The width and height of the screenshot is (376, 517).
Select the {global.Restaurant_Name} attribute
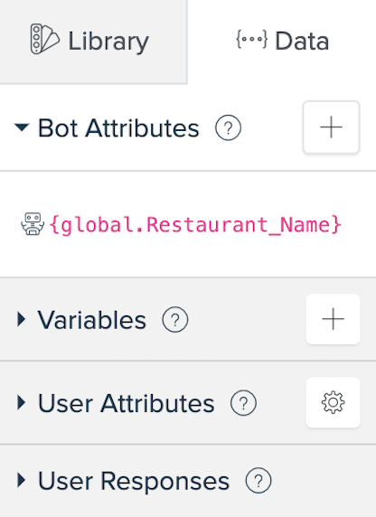(x=195, y=225)
